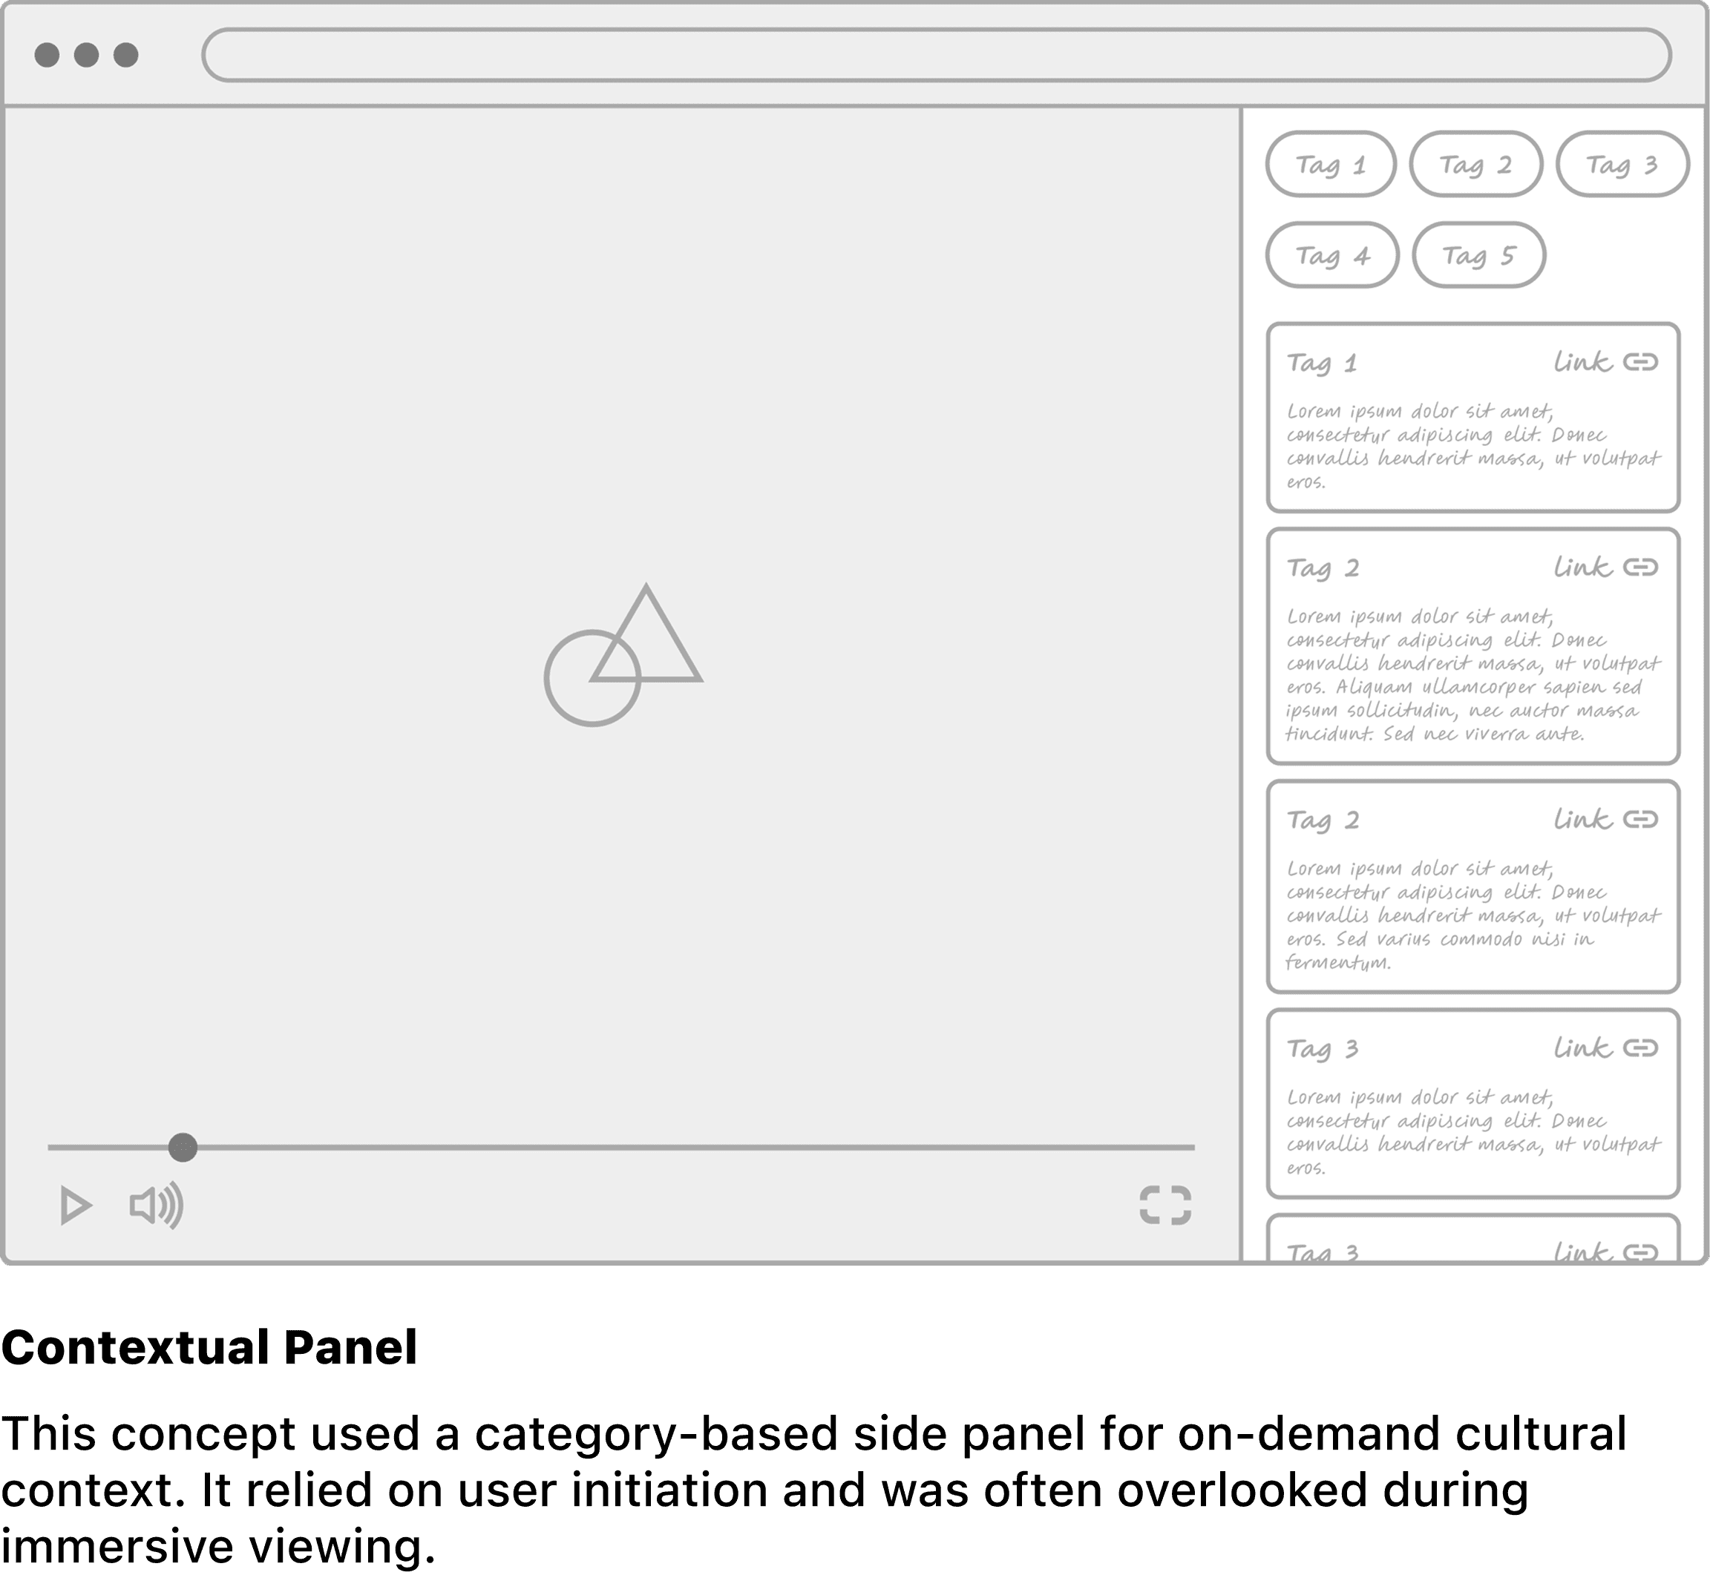Select the Tag 1 filter pill
This screenshot has width=1710, height=1575.
pos(1330,165)
